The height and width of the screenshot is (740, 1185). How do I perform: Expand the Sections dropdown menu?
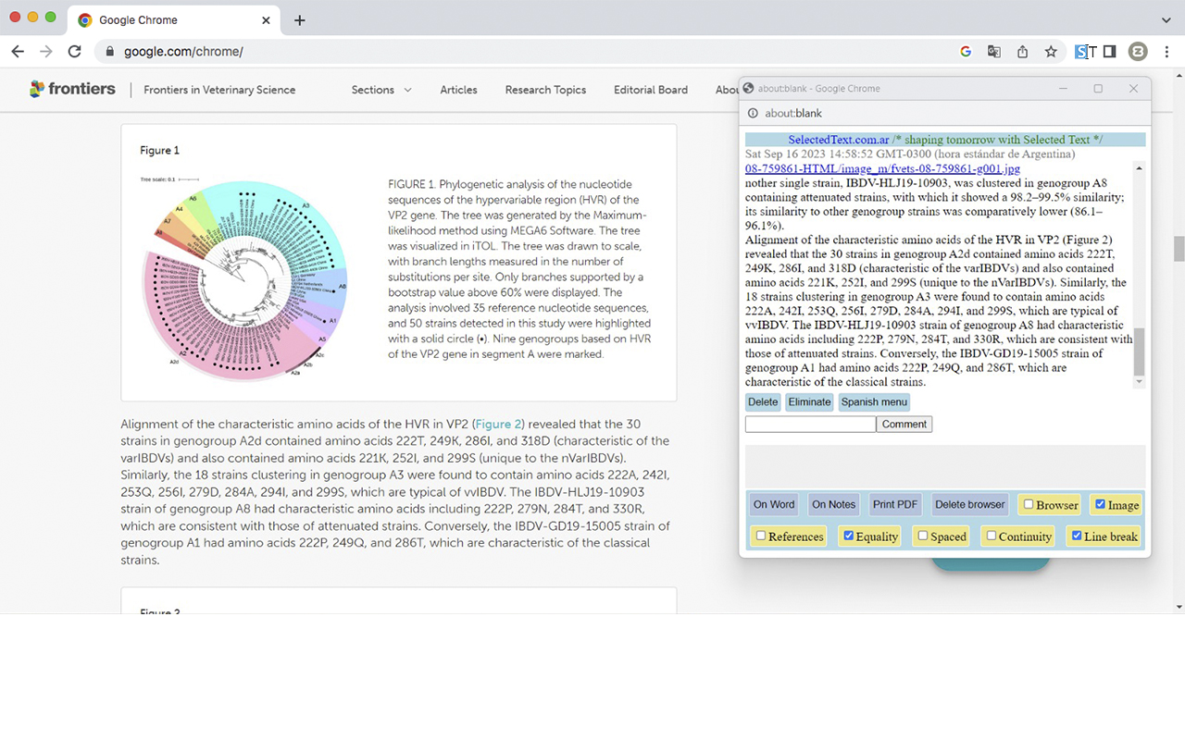381,90
